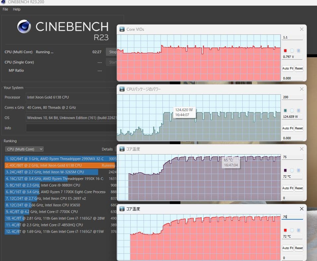
Task: Close the red コア温度 graph window
Action: [x=301, y=209]
